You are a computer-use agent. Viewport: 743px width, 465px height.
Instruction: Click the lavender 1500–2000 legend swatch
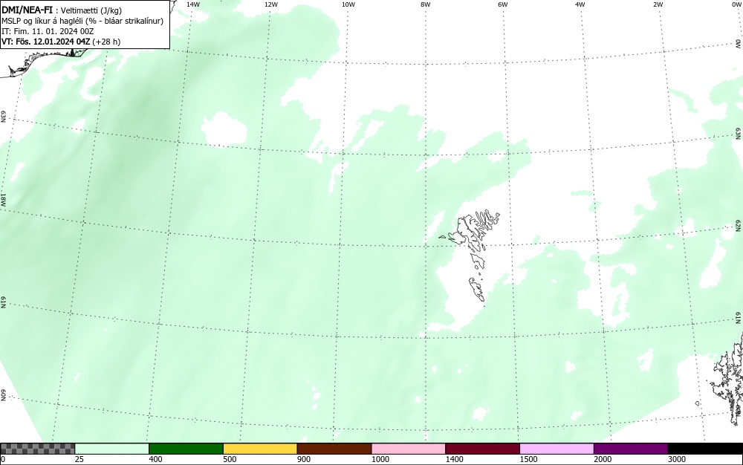click(x=557, y=449)
